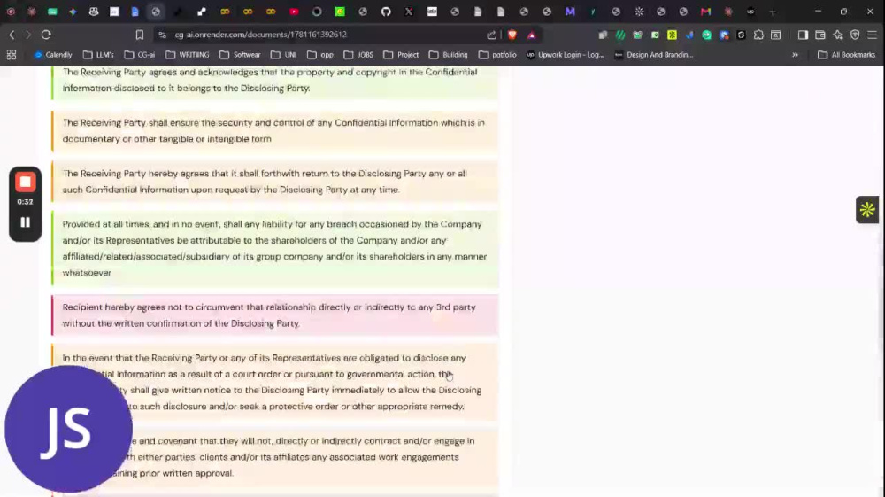
Task: Open a new browser tab
Action: [x=773, y=12]
